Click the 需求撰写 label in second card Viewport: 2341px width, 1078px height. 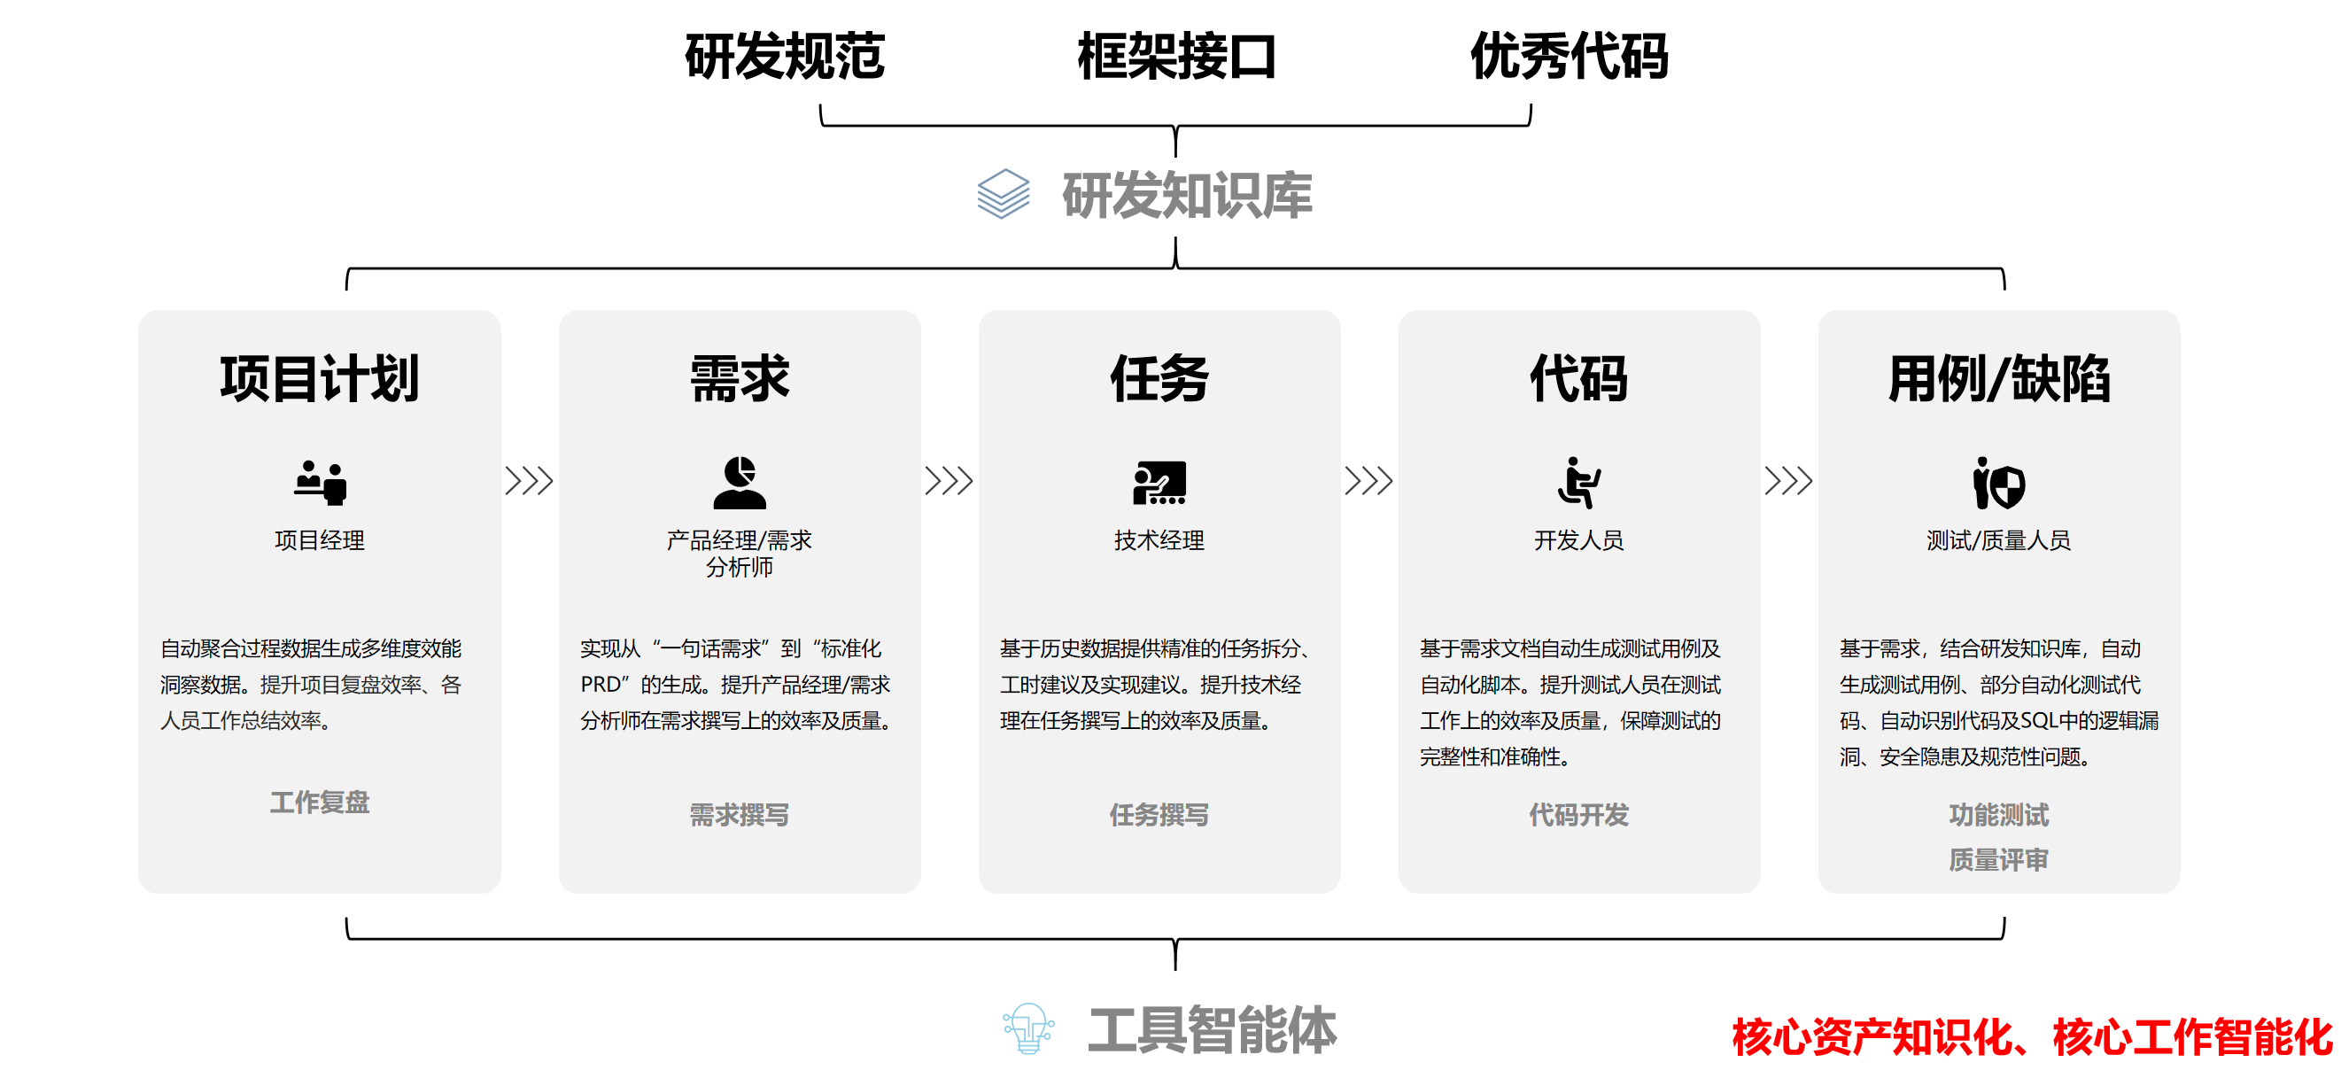pos(740,814)
